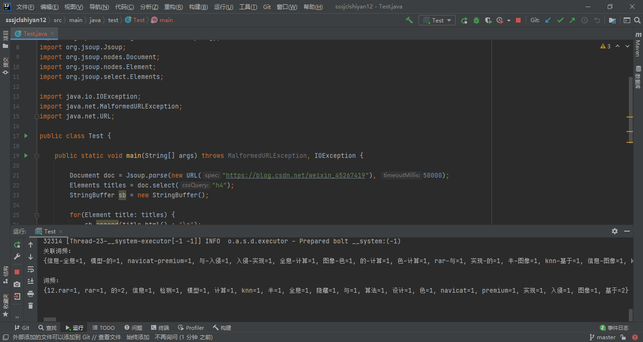Print console output with printer icon

click(x=31, y=294)
